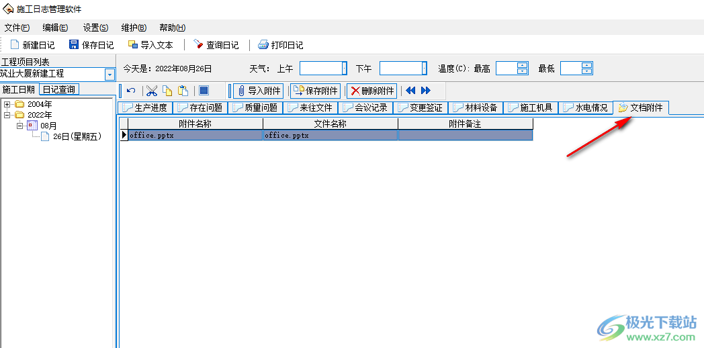Viewport: 704px width, 348px height.
Task: Click the undo arrow icon
Action: pyautogui.click(x=131, y=91)
